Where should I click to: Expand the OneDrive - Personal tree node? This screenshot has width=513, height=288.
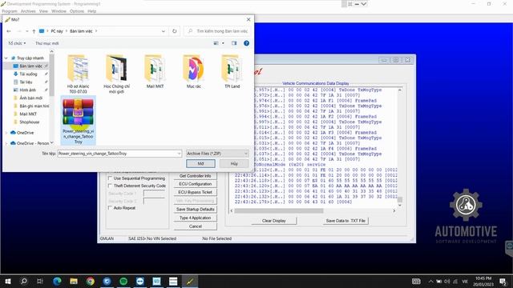pos(6,143)
